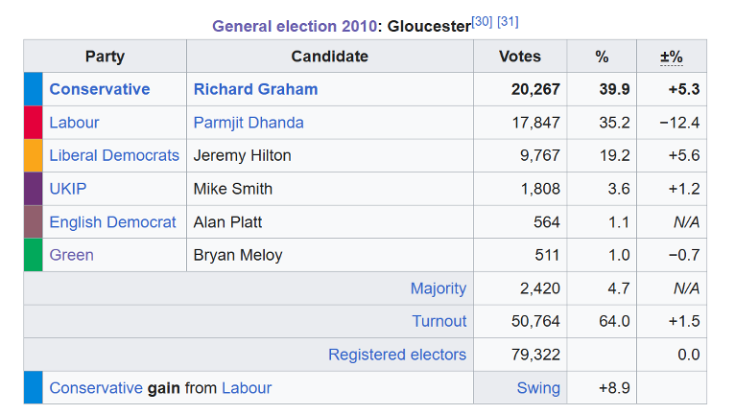Image resolution: width=735 pixels, height=414 pixels.
Task: Click the blue Conservative party color swatch
Action: pyautogui.click(x=34, y=89)
